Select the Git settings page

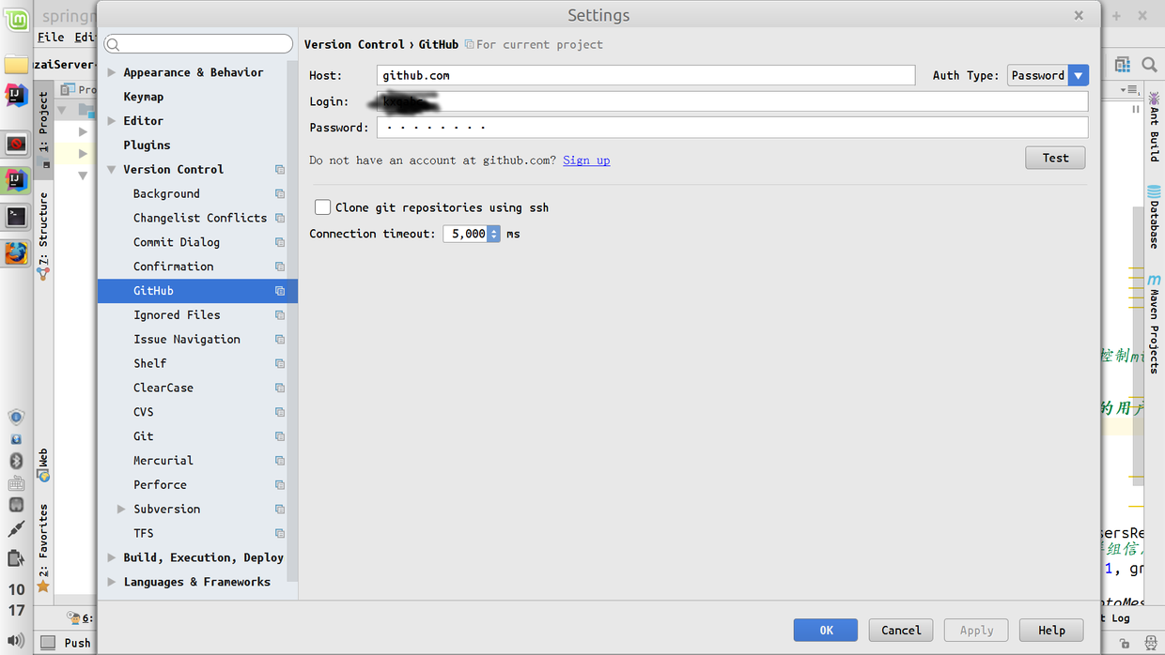[143, 435]
